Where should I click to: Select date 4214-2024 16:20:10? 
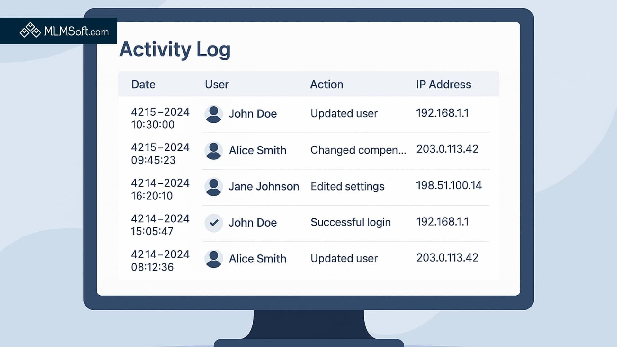tap(160, 189)
